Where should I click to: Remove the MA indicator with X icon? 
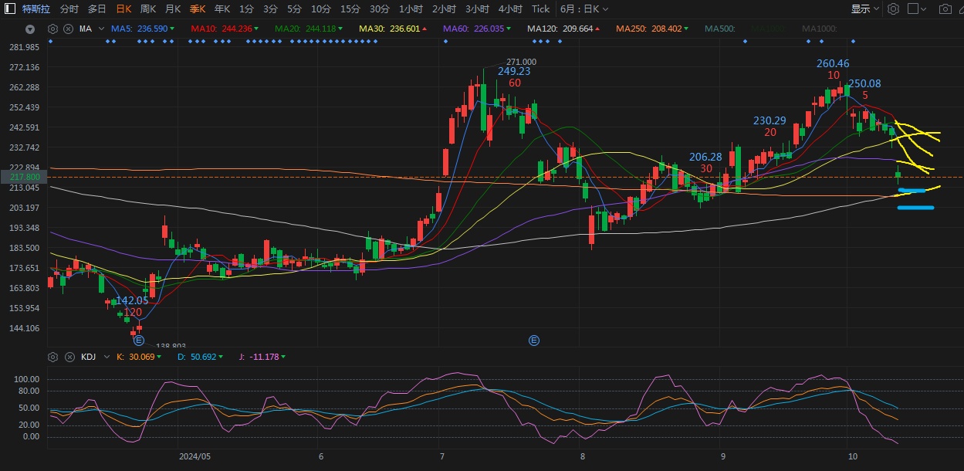point(67,29)
